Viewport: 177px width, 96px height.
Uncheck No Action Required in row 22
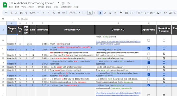coord(164,54)
